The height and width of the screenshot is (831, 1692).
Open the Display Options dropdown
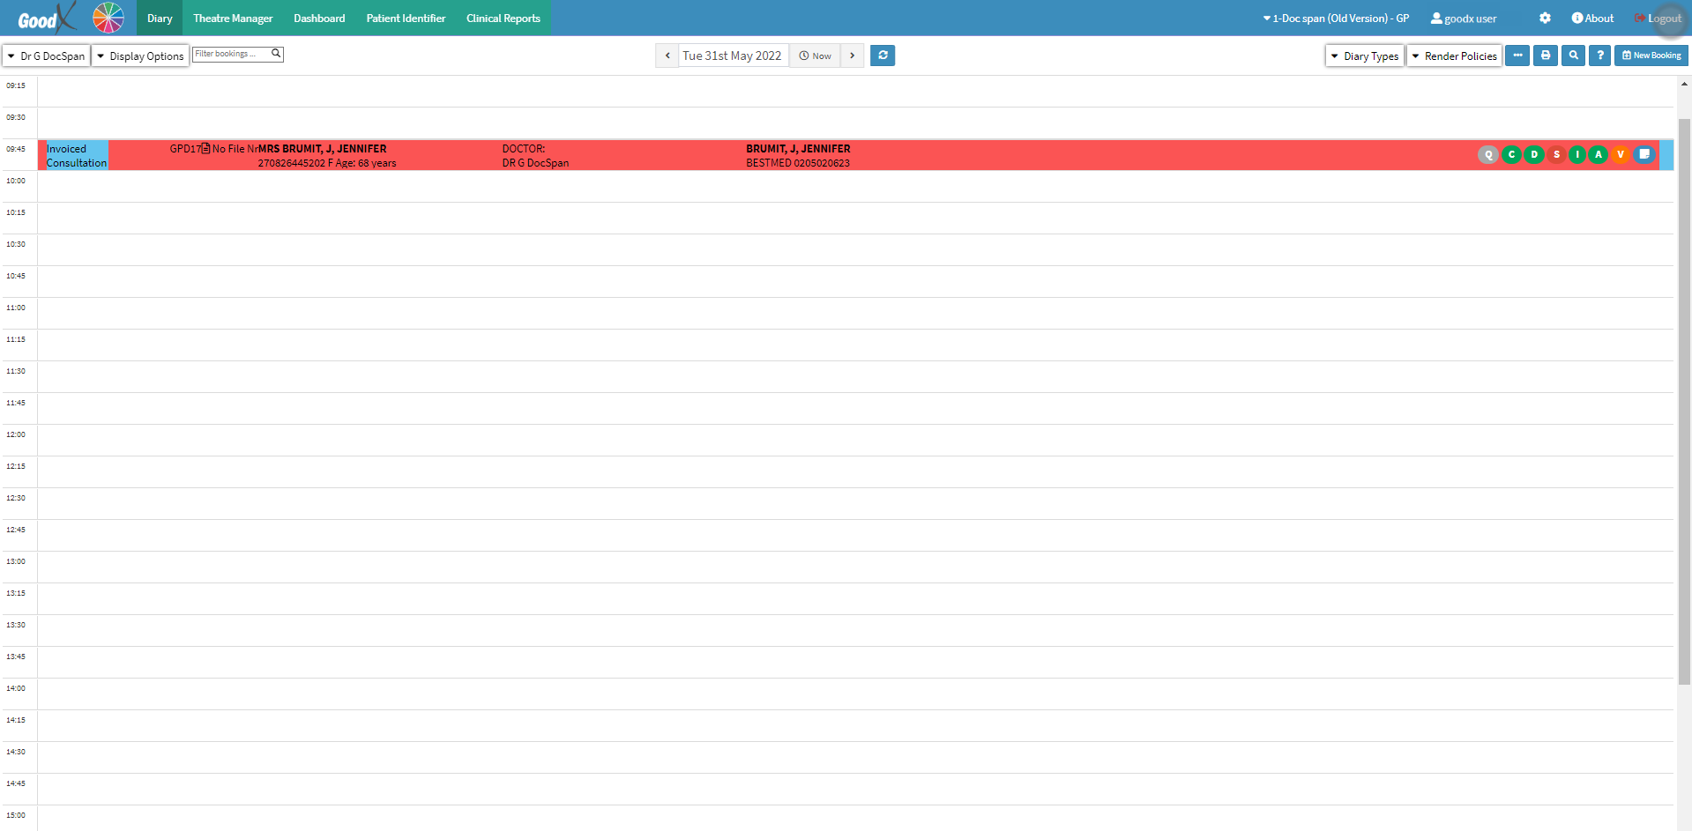pyautogui.click(x=140, y=56)
